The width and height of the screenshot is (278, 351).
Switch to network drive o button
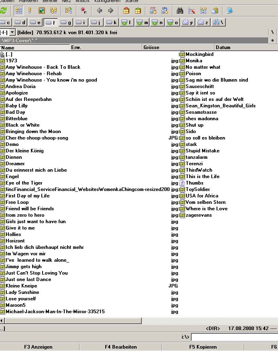(x=172, y=23)
